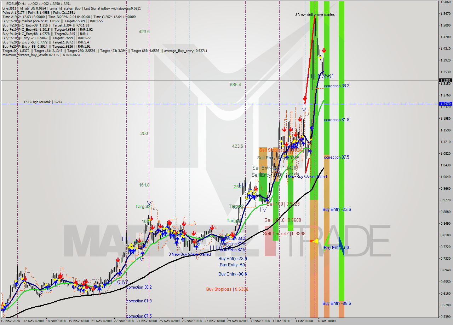Click the 'Buy Entry -88.6' label above Buy Stoploss

[x=233, y=274]
